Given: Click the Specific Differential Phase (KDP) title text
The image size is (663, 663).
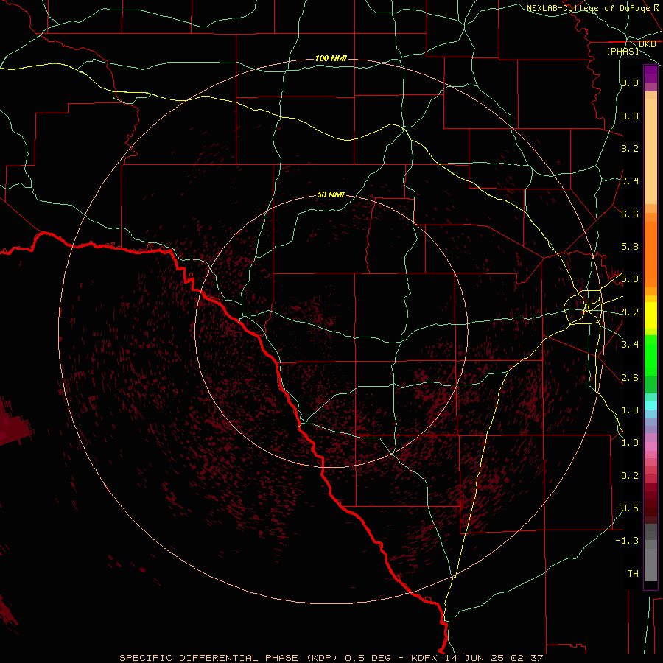Looking at the screenshot, I should coord(227,658).
